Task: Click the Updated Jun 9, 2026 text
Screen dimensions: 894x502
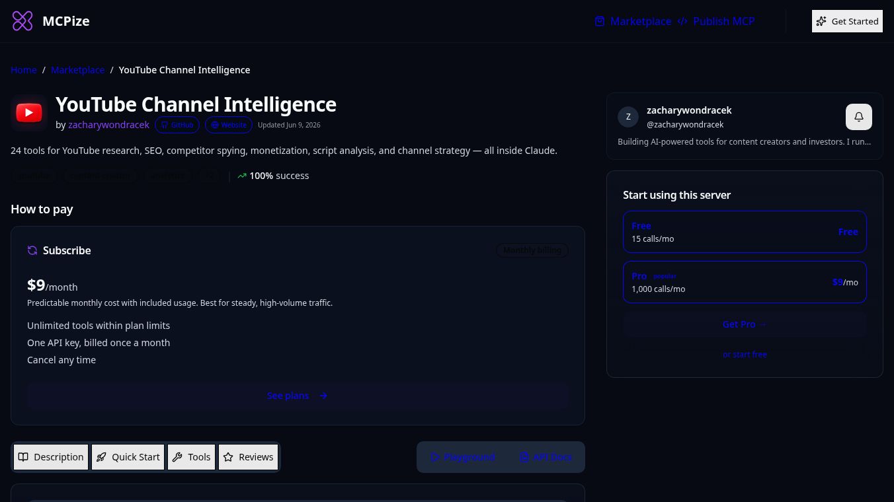Action: point(289,125)
